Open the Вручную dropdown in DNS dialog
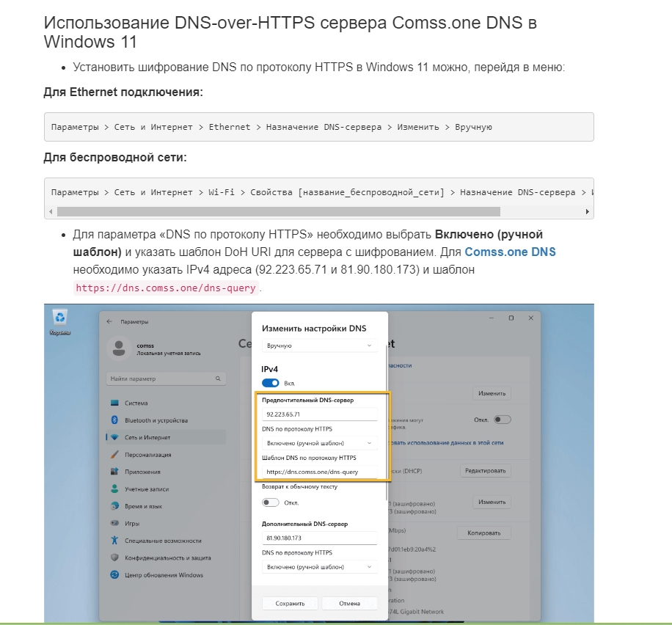Image resolution: width=672 pixels, height=625 pixels. (319, 346)
